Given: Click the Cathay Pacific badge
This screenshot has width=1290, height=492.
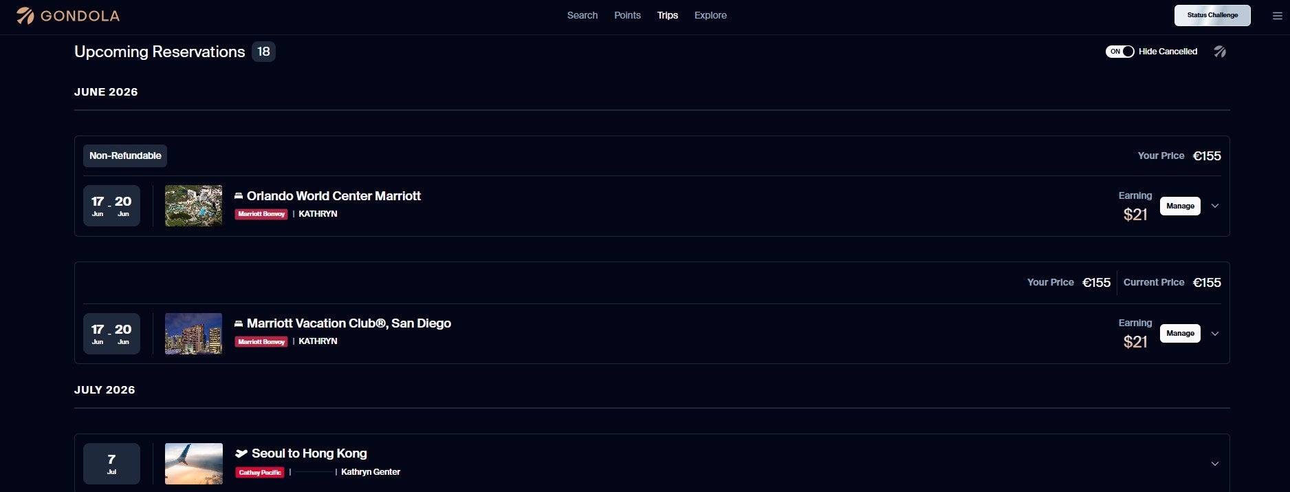Looking at the screenshot, I should click(x=260, y=472).
